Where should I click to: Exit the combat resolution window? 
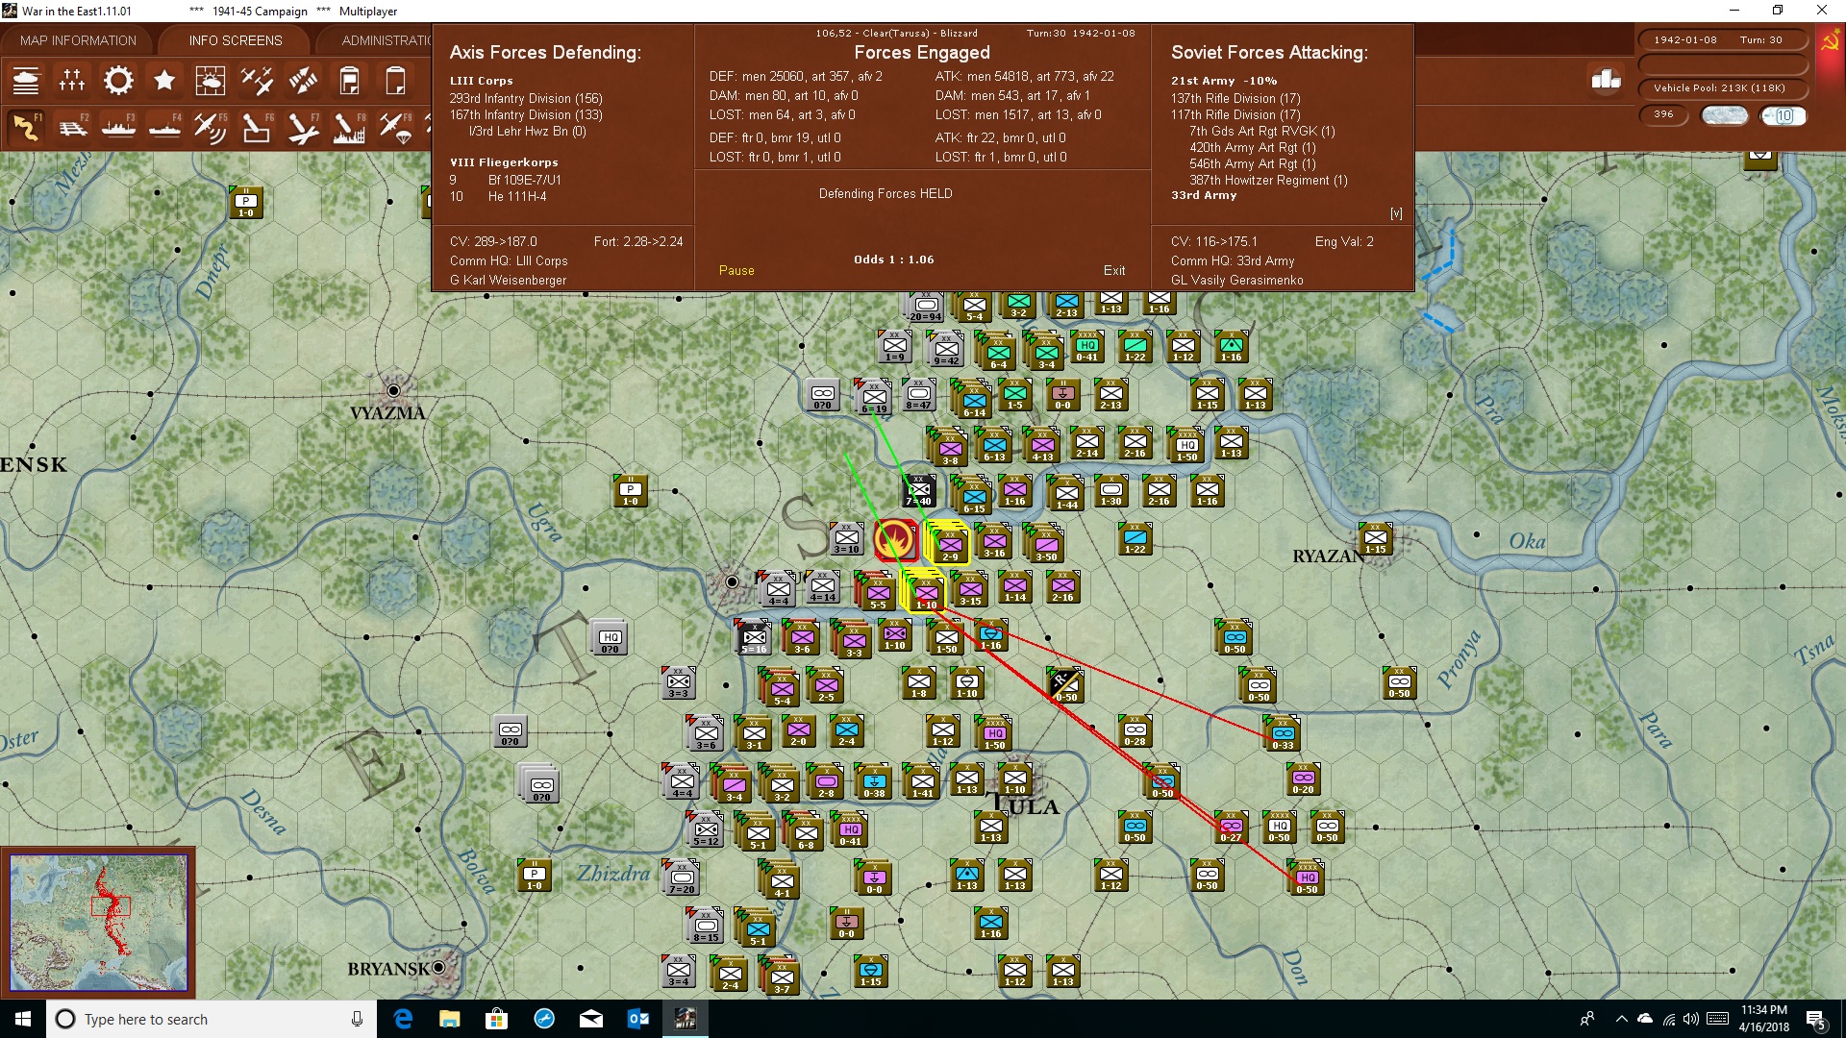point(1114,271)
